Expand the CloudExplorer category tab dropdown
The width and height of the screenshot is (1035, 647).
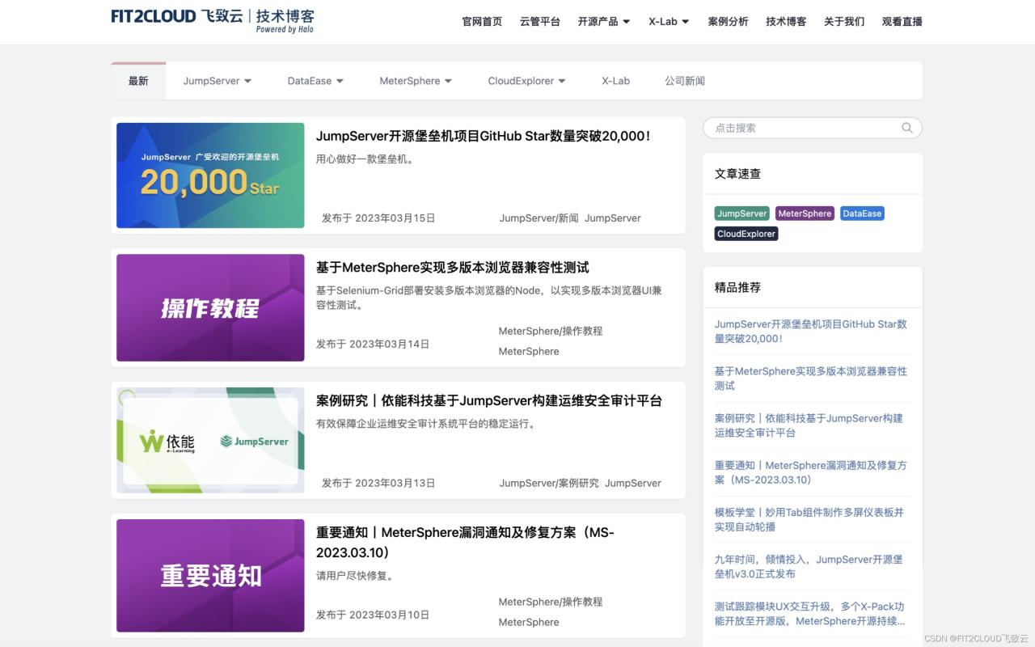(x=526, y=81)
